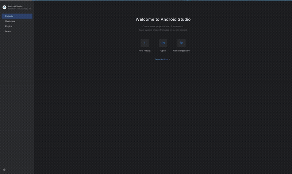This screenshot has width=292, height=174.
Task: Open the settings gear in the sidebar
Action: 4,170
